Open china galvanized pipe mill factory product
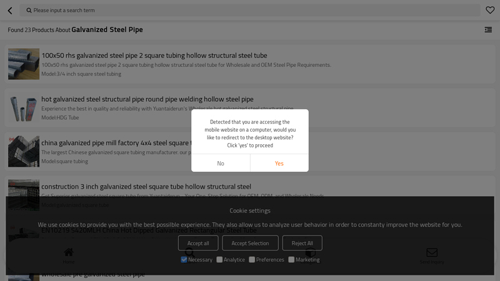 tap(116, 143)
